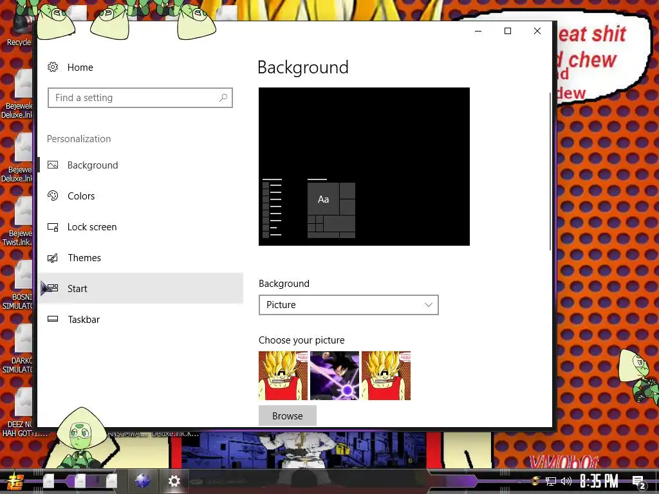Viewport: 659px width, 494px height.
Task: Click the blue orb taskbar icon
Action: (142, 481)
